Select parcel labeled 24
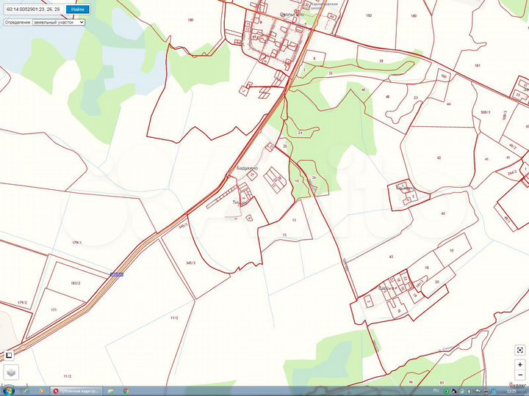 tap(301, 133)
